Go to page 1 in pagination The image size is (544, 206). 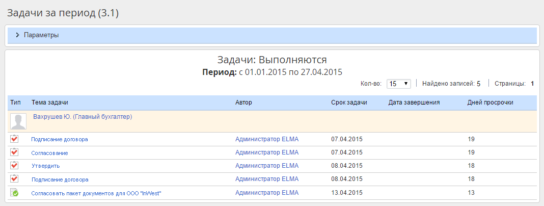(532, 83)
